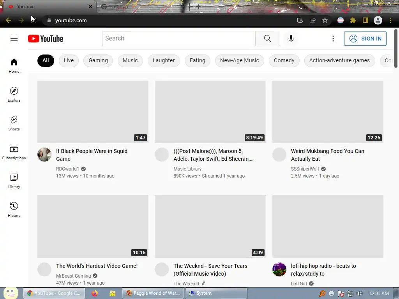This screenshot has width=399, height=299.
Task: Open Explore in sidebar
Action: point(14,94)
